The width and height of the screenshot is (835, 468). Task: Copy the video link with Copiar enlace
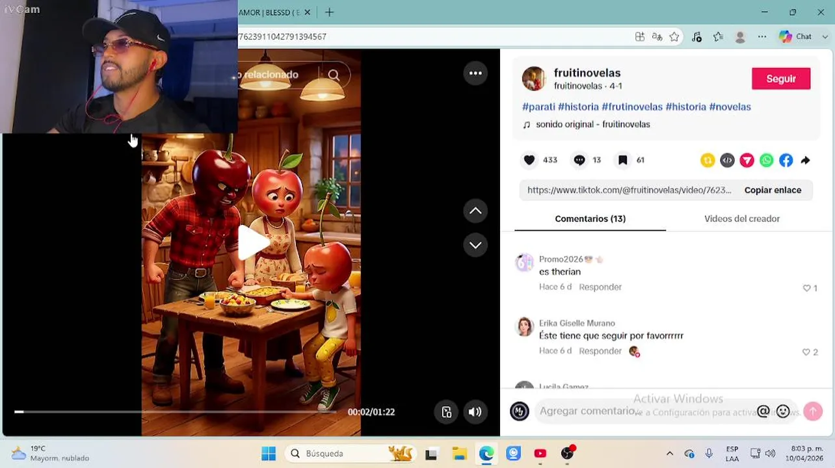[x=773, y=190]
